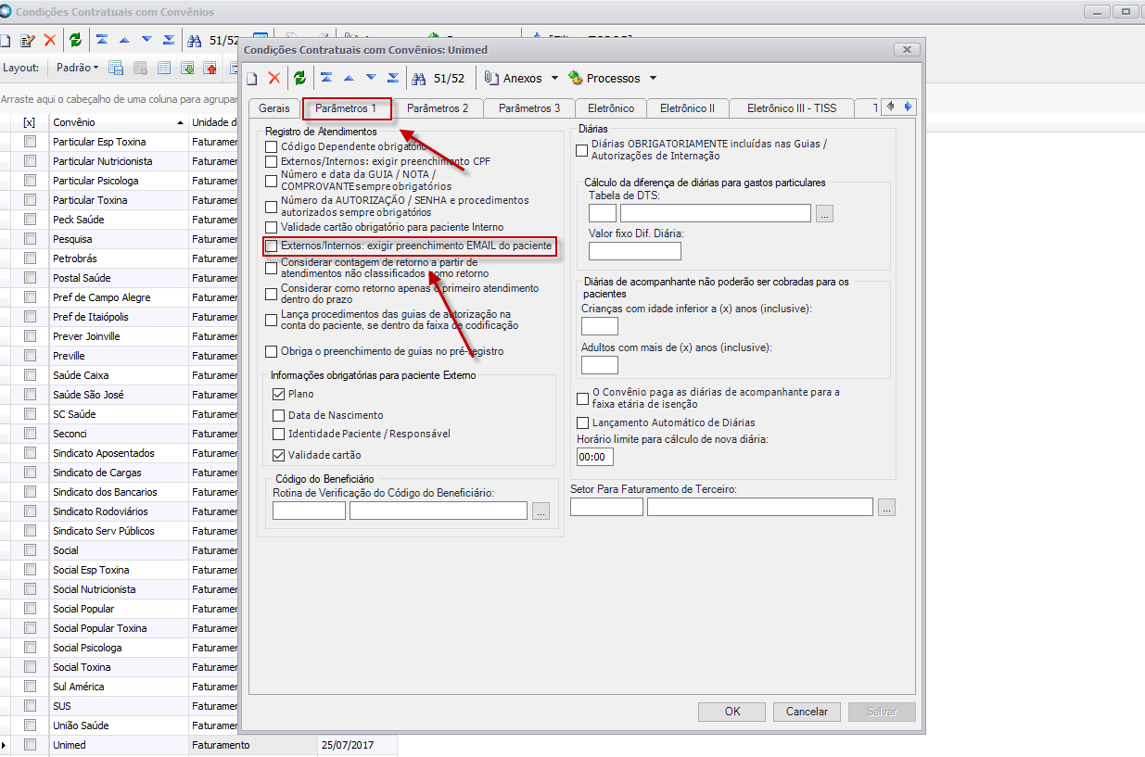Go to the next record in the main window

(x=146, y=41)
